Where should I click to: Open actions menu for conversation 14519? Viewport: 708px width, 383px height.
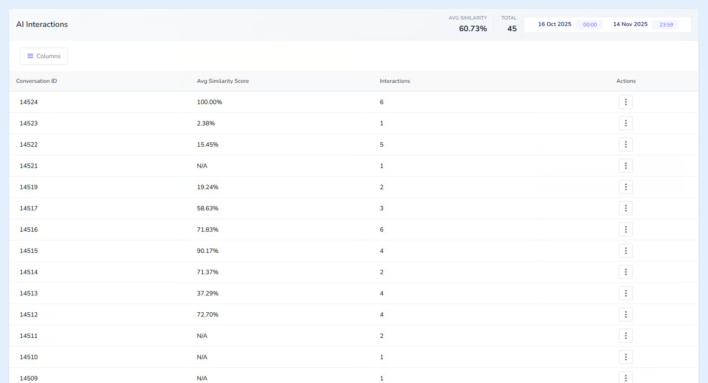pos(626,187)
